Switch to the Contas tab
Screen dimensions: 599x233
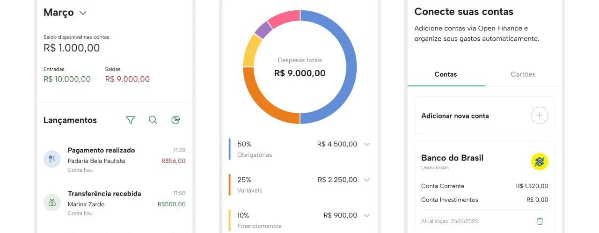coord(446,74)
